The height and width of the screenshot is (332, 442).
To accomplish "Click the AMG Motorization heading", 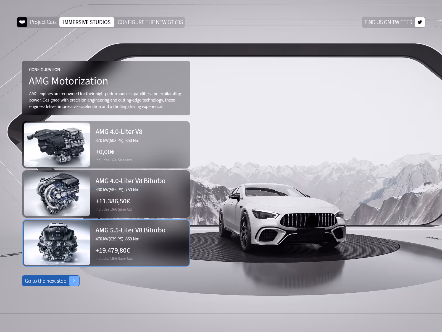I will [x=68, y=81].
